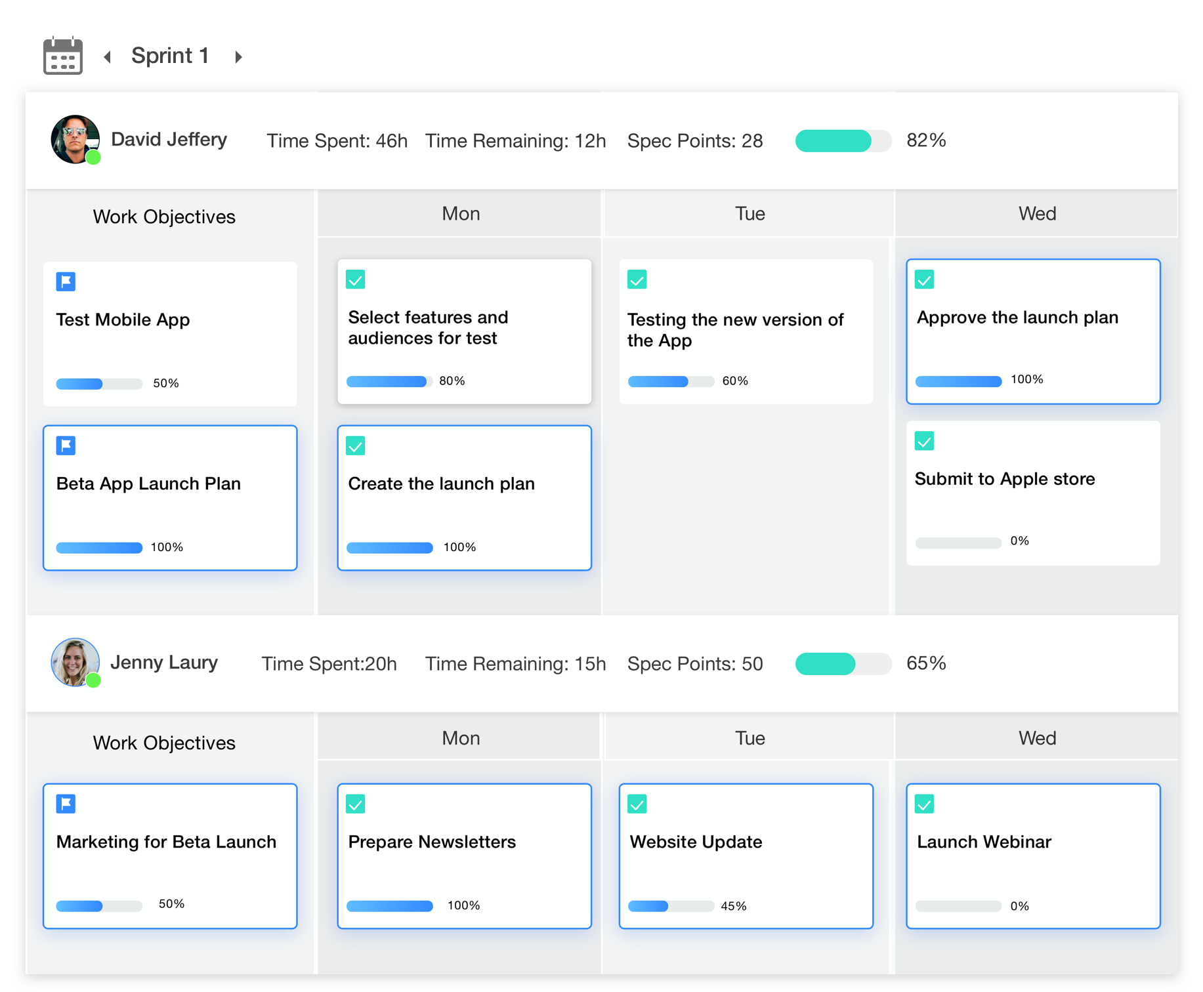The height and width of the screenshot is (992, 1203).
Task: Open the sprint calendar icon
Action: tap(63, 56)
